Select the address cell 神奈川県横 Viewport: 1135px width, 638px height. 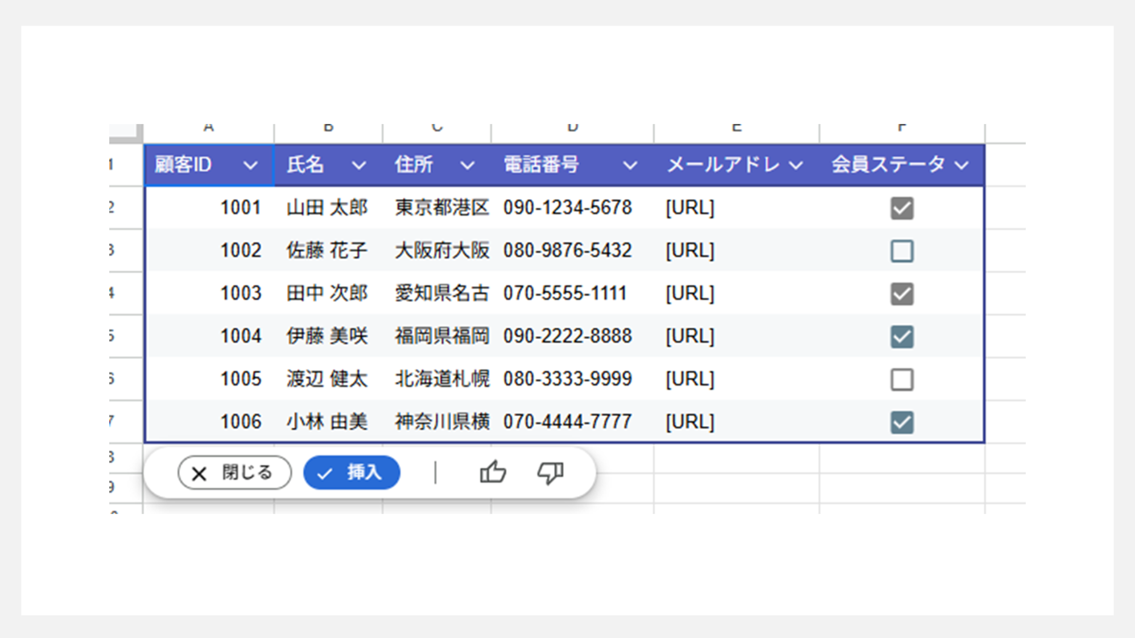click(437, 421)
